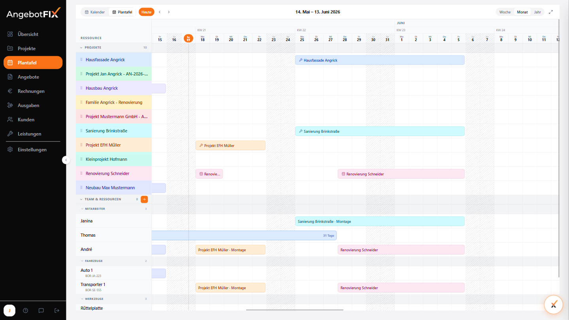Viewport: 569px width, 320px height.
Task: Open Transporter 1 Projekt EFH Müller Montage bar
Action: 230,288
